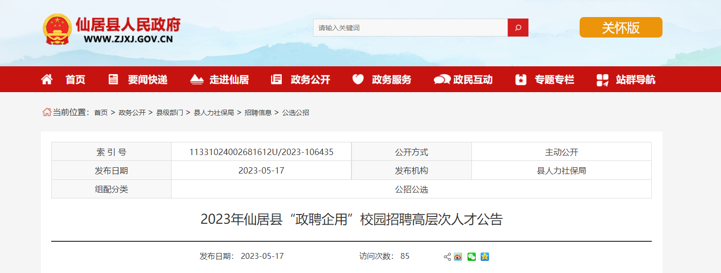The width and height of the screenshot is (721, 273).
Task: Click the grid icon beside 站群导航
Action: [603, 80]
